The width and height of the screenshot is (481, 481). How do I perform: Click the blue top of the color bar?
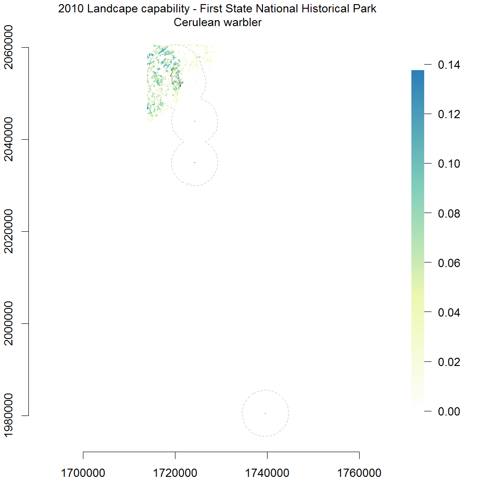[417, 76]
